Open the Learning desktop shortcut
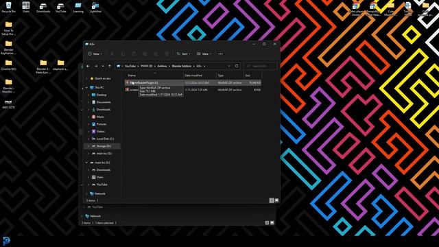Screen dimensions: 439x247 point(78,8)
